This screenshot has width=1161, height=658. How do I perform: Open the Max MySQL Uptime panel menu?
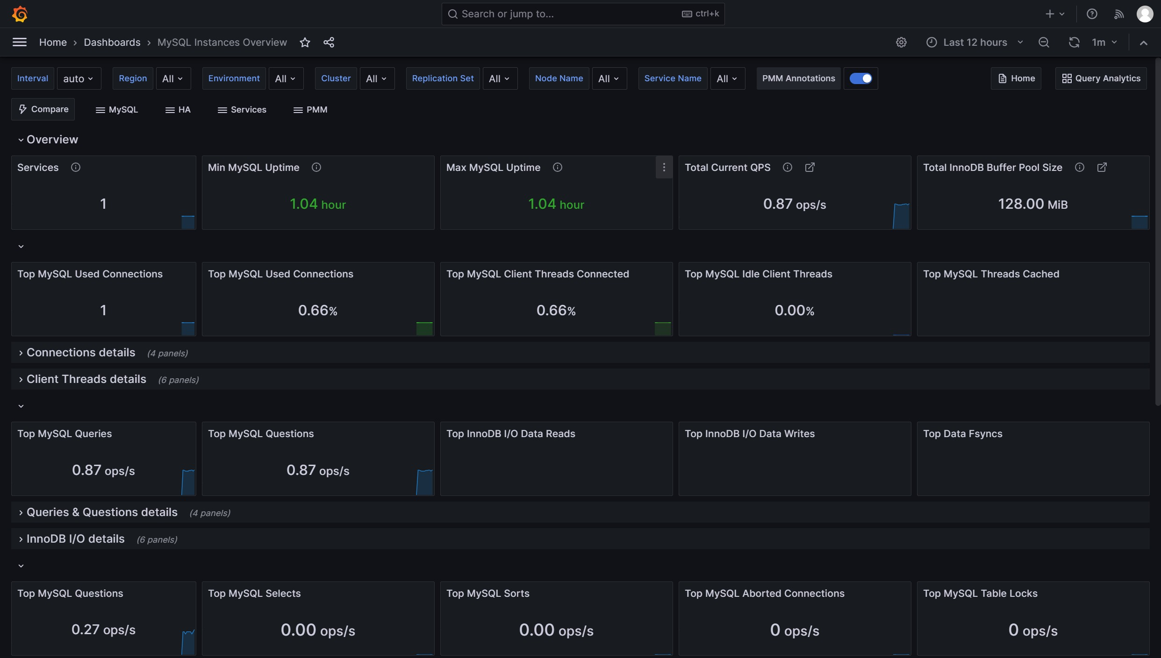(664, 167)
